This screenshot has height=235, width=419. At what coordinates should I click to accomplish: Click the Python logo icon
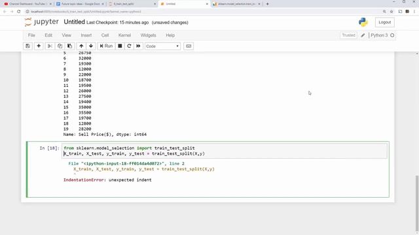363,22
